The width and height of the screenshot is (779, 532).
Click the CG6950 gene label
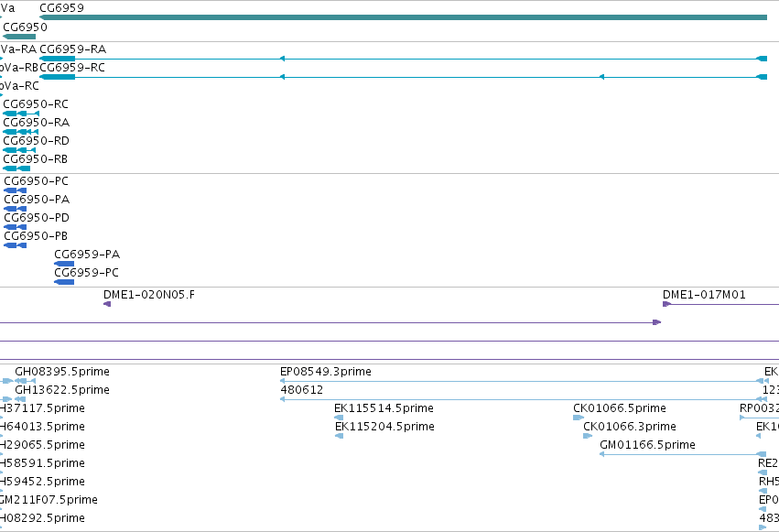point(25,27)
